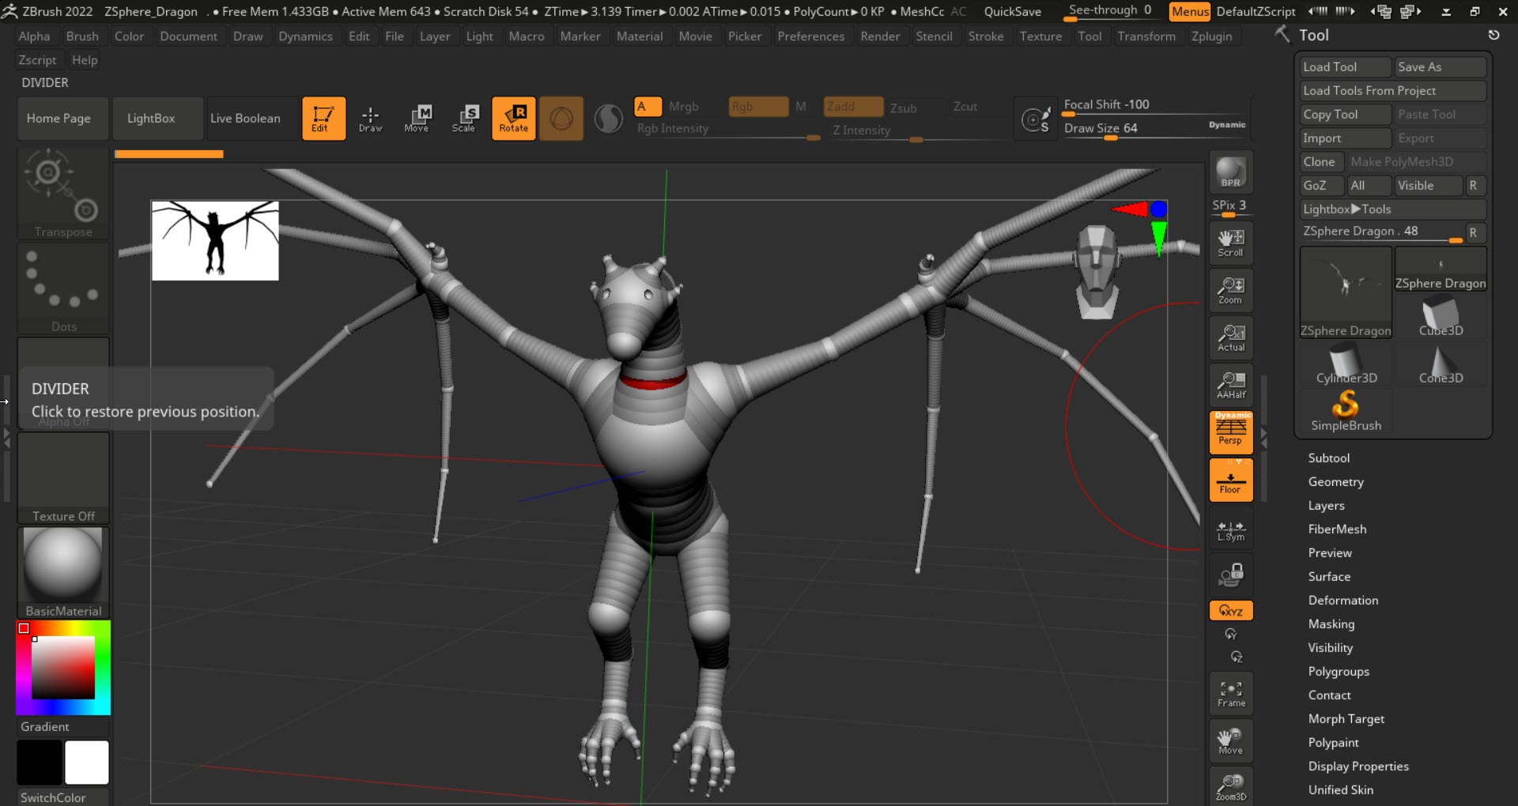Click the QuickSave button
This screenshot has height=806, width=1518.
(x=1012, y=12)
